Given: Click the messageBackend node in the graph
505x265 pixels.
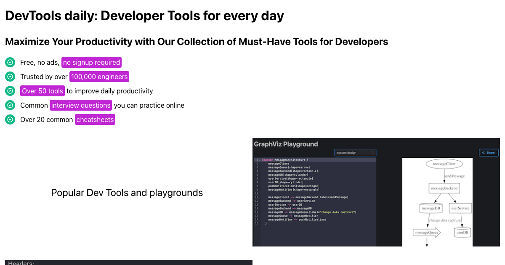Looking at the screenshot, I should (x=444, y=188).
